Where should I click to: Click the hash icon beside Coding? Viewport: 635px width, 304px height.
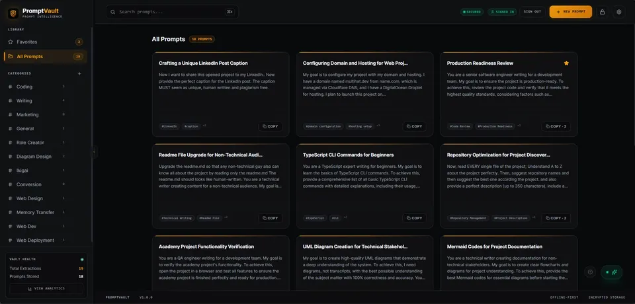[10, 87]
